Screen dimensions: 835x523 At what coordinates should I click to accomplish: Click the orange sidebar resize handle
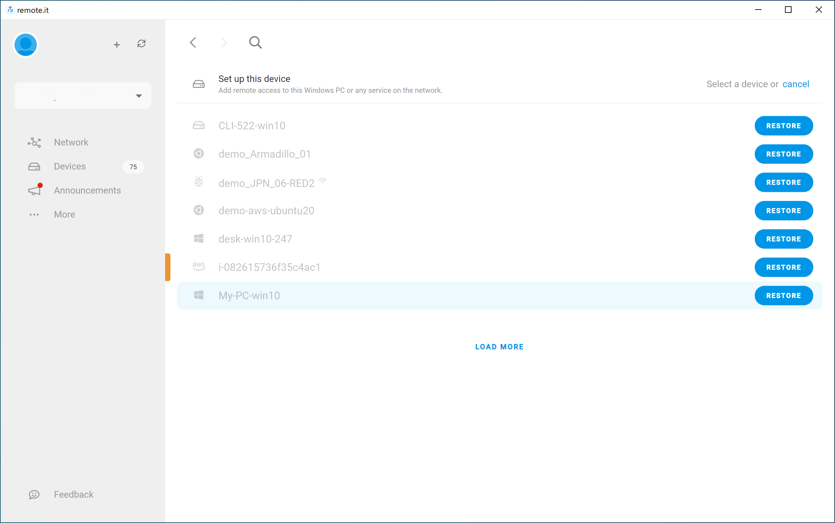coord(168,267)
